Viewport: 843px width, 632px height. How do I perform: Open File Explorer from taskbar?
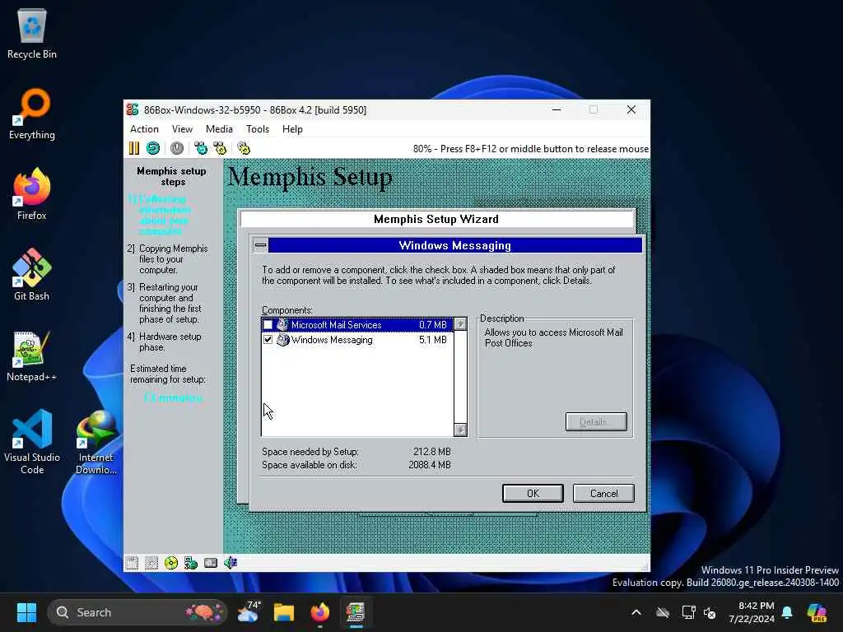click(284, 612)
